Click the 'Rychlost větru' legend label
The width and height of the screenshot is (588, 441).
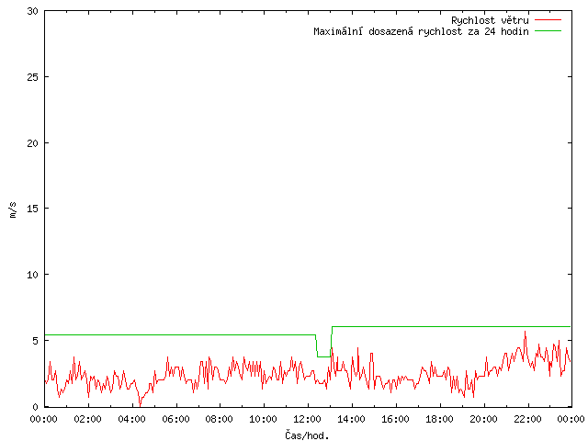(x=490, y=20)
